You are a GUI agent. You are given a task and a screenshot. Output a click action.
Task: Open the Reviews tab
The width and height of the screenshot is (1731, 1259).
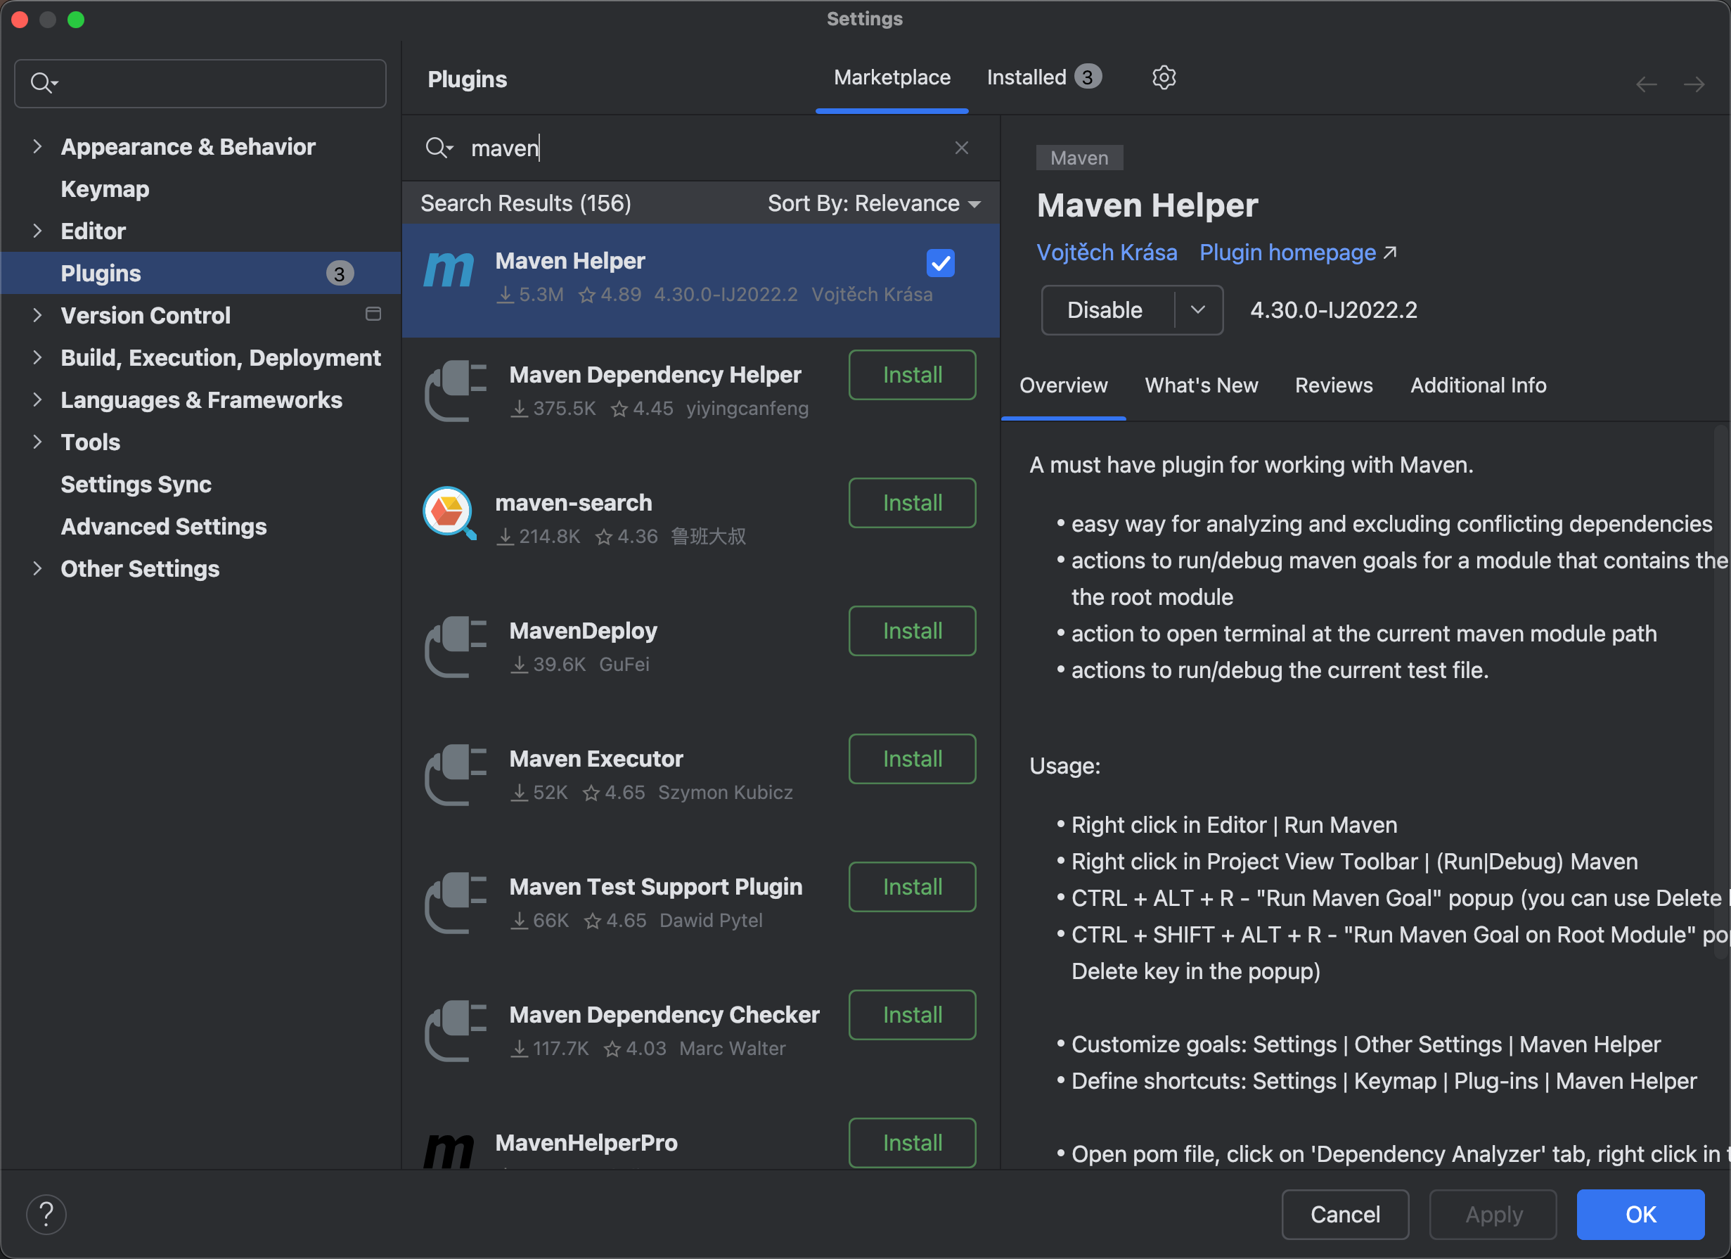[1333, 385]
